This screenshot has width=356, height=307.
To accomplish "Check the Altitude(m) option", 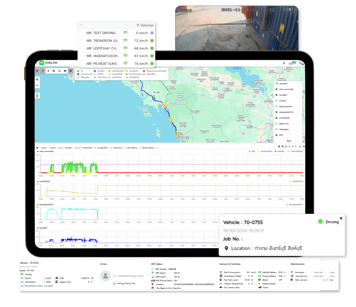I will [276, 129].
